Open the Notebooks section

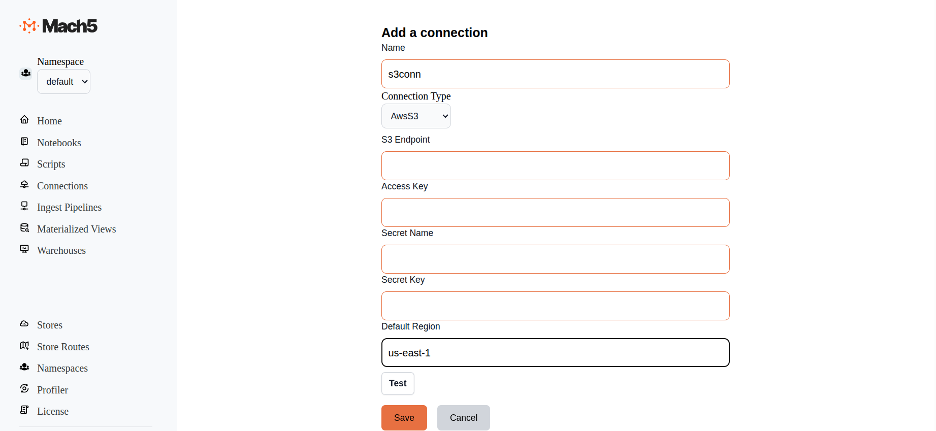[58, 143]
